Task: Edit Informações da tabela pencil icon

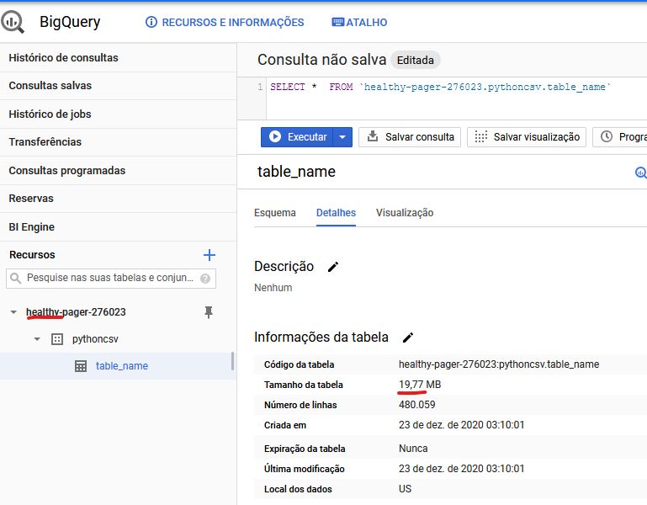Action: 408,338
